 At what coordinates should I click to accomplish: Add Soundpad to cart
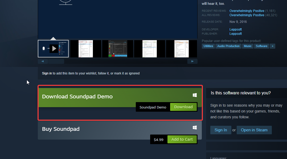pos(182,139)
